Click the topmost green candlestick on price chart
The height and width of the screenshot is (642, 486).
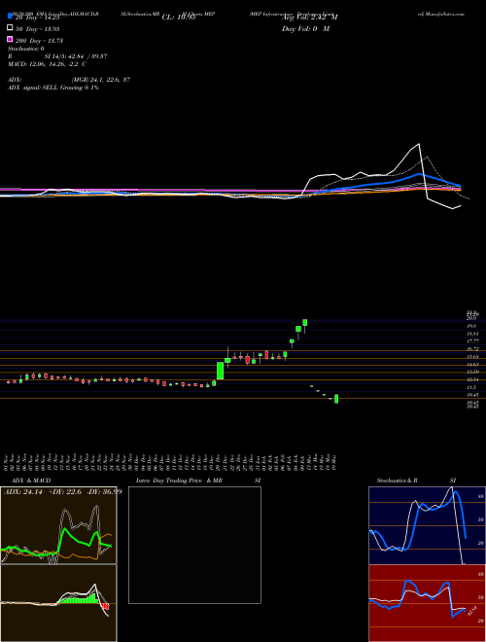coord(305,323)
